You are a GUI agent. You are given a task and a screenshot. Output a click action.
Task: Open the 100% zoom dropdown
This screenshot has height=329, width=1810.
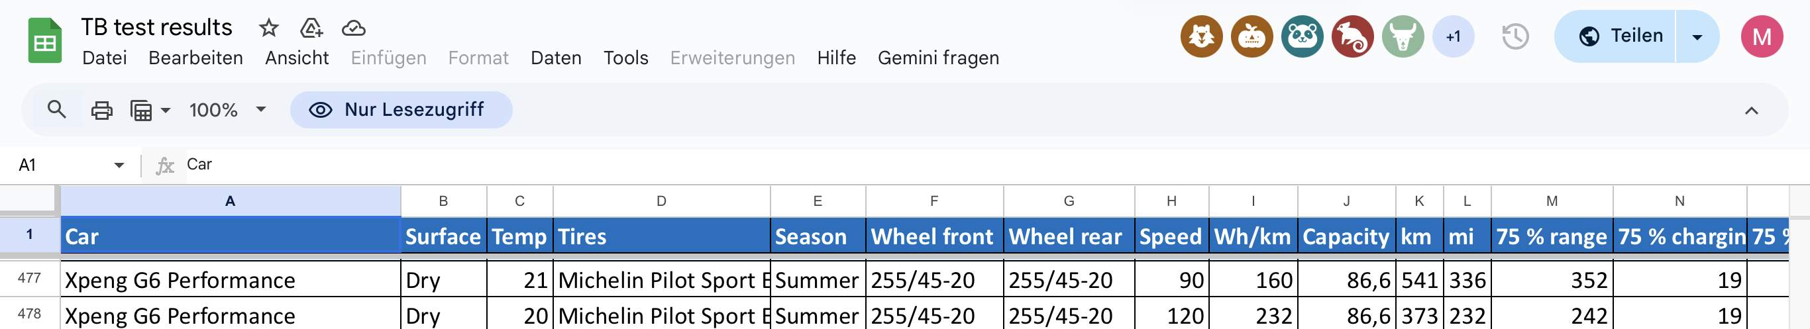tap(228, 110)
